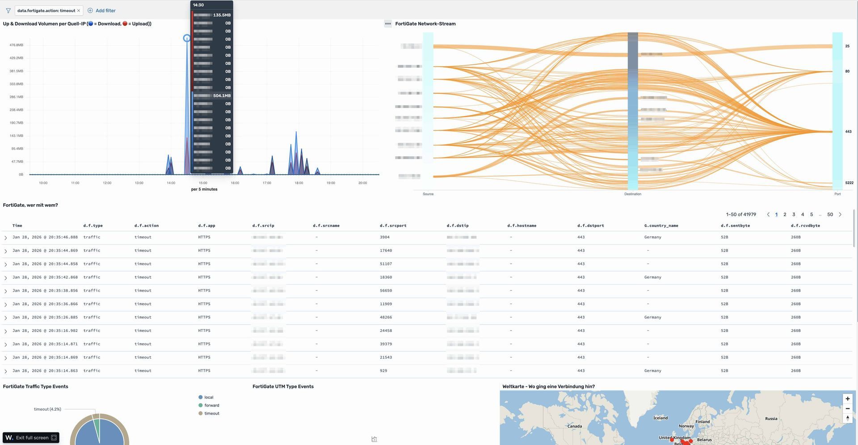Click the timeout (4.2%) pie label
This screenshot has height=445, width=858.
[x=47, y=409]
